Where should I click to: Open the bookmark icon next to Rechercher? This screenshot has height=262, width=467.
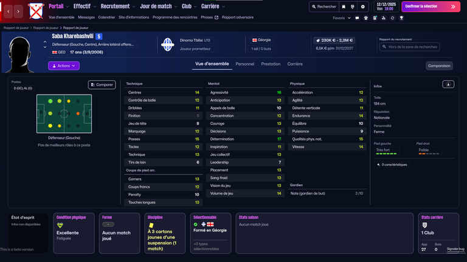click(x=344, y=7)
